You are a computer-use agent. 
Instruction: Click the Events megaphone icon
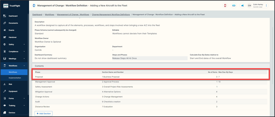[x=5, y=30]
